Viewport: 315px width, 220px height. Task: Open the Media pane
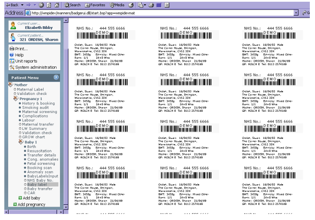117,5
